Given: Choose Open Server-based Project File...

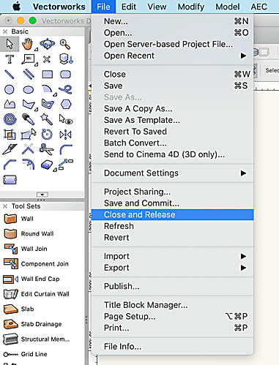Looking at the screenshot, I should point(173,45).
